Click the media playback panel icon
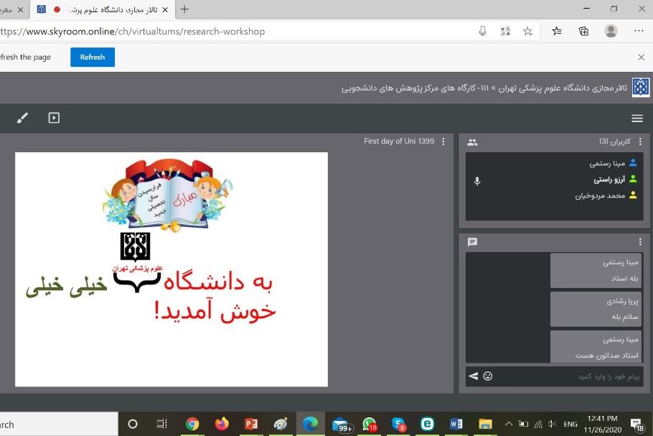 [x=54, y=118]
